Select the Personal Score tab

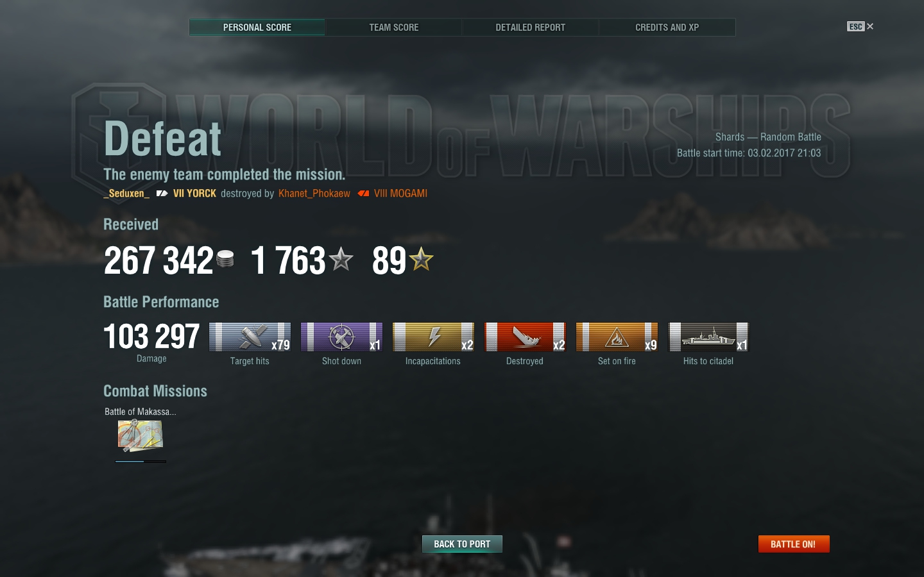click(257, 28)
